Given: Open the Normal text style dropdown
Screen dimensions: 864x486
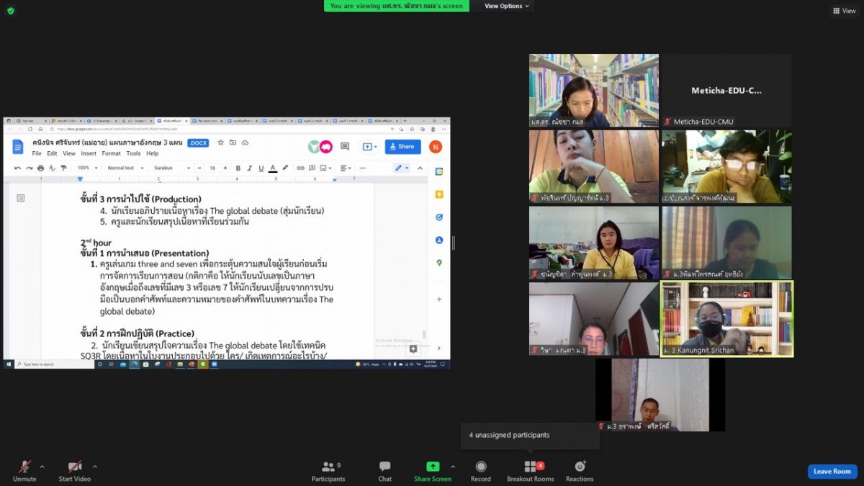Looking at the screenshot, I should click(125, 168).
